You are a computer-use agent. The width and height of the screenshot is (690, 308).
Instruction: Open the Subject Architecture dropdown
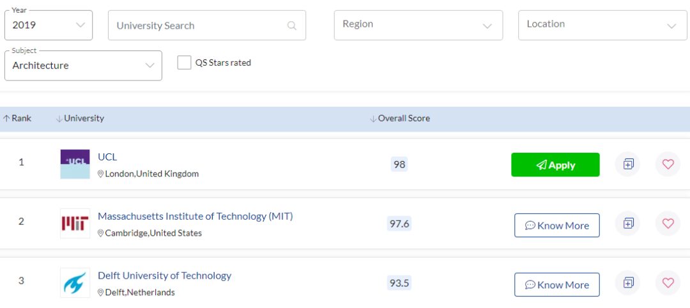(x=83, y=66)
